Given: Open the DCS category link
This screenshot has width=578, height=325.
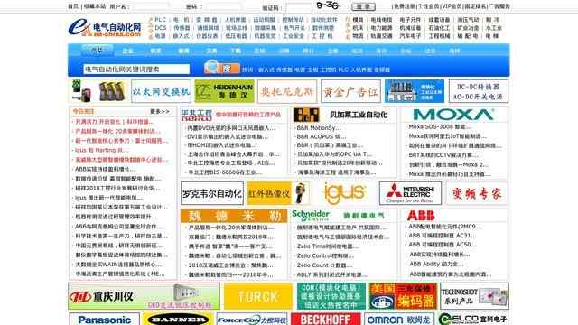Looking at the screenshot, I should 161,28.
